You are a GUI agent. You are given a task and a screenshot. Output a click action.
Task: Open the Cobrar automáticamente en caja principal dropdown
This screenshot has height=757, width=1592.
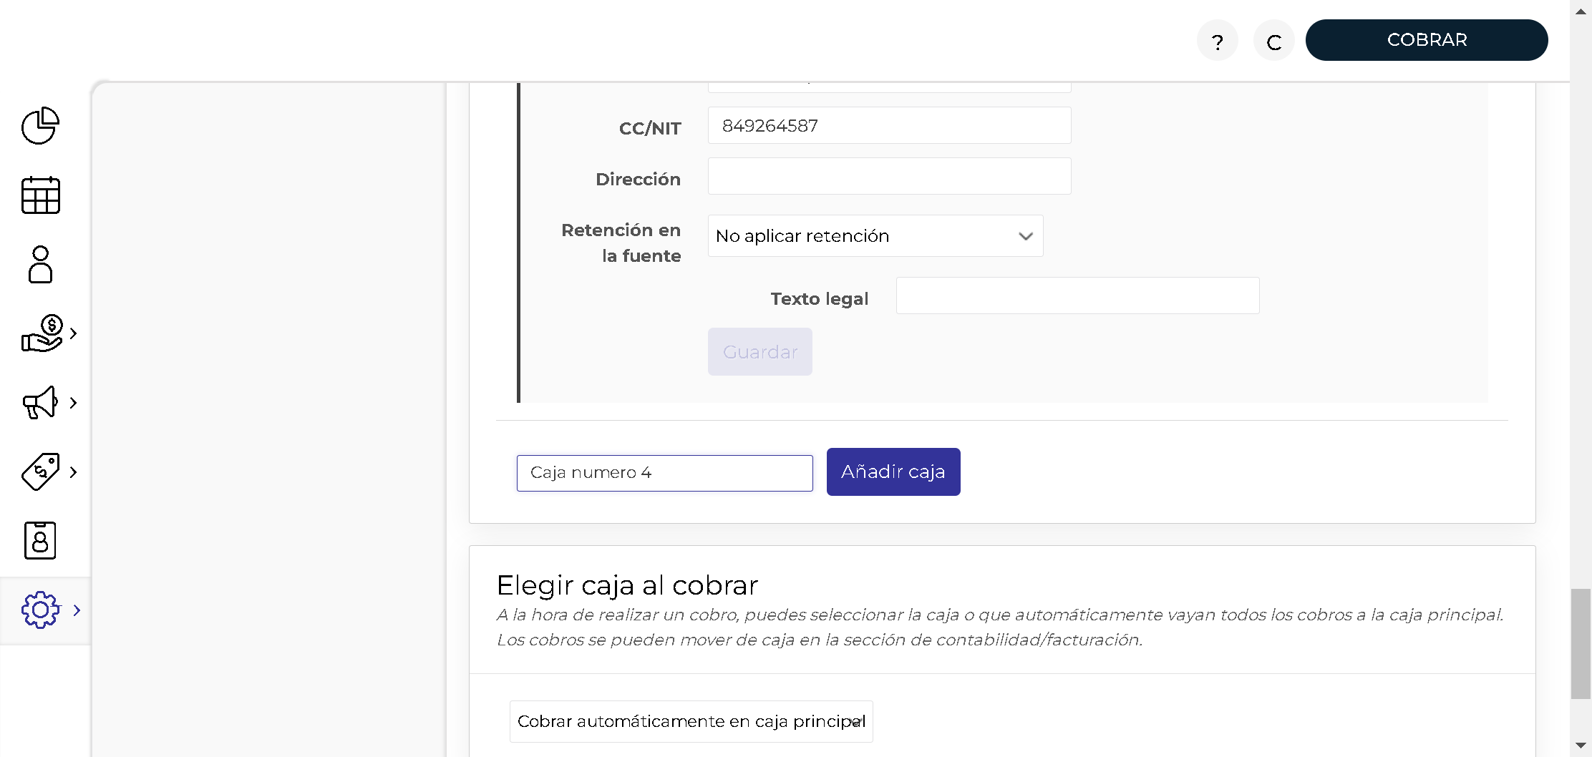click(x=691, y=721)
